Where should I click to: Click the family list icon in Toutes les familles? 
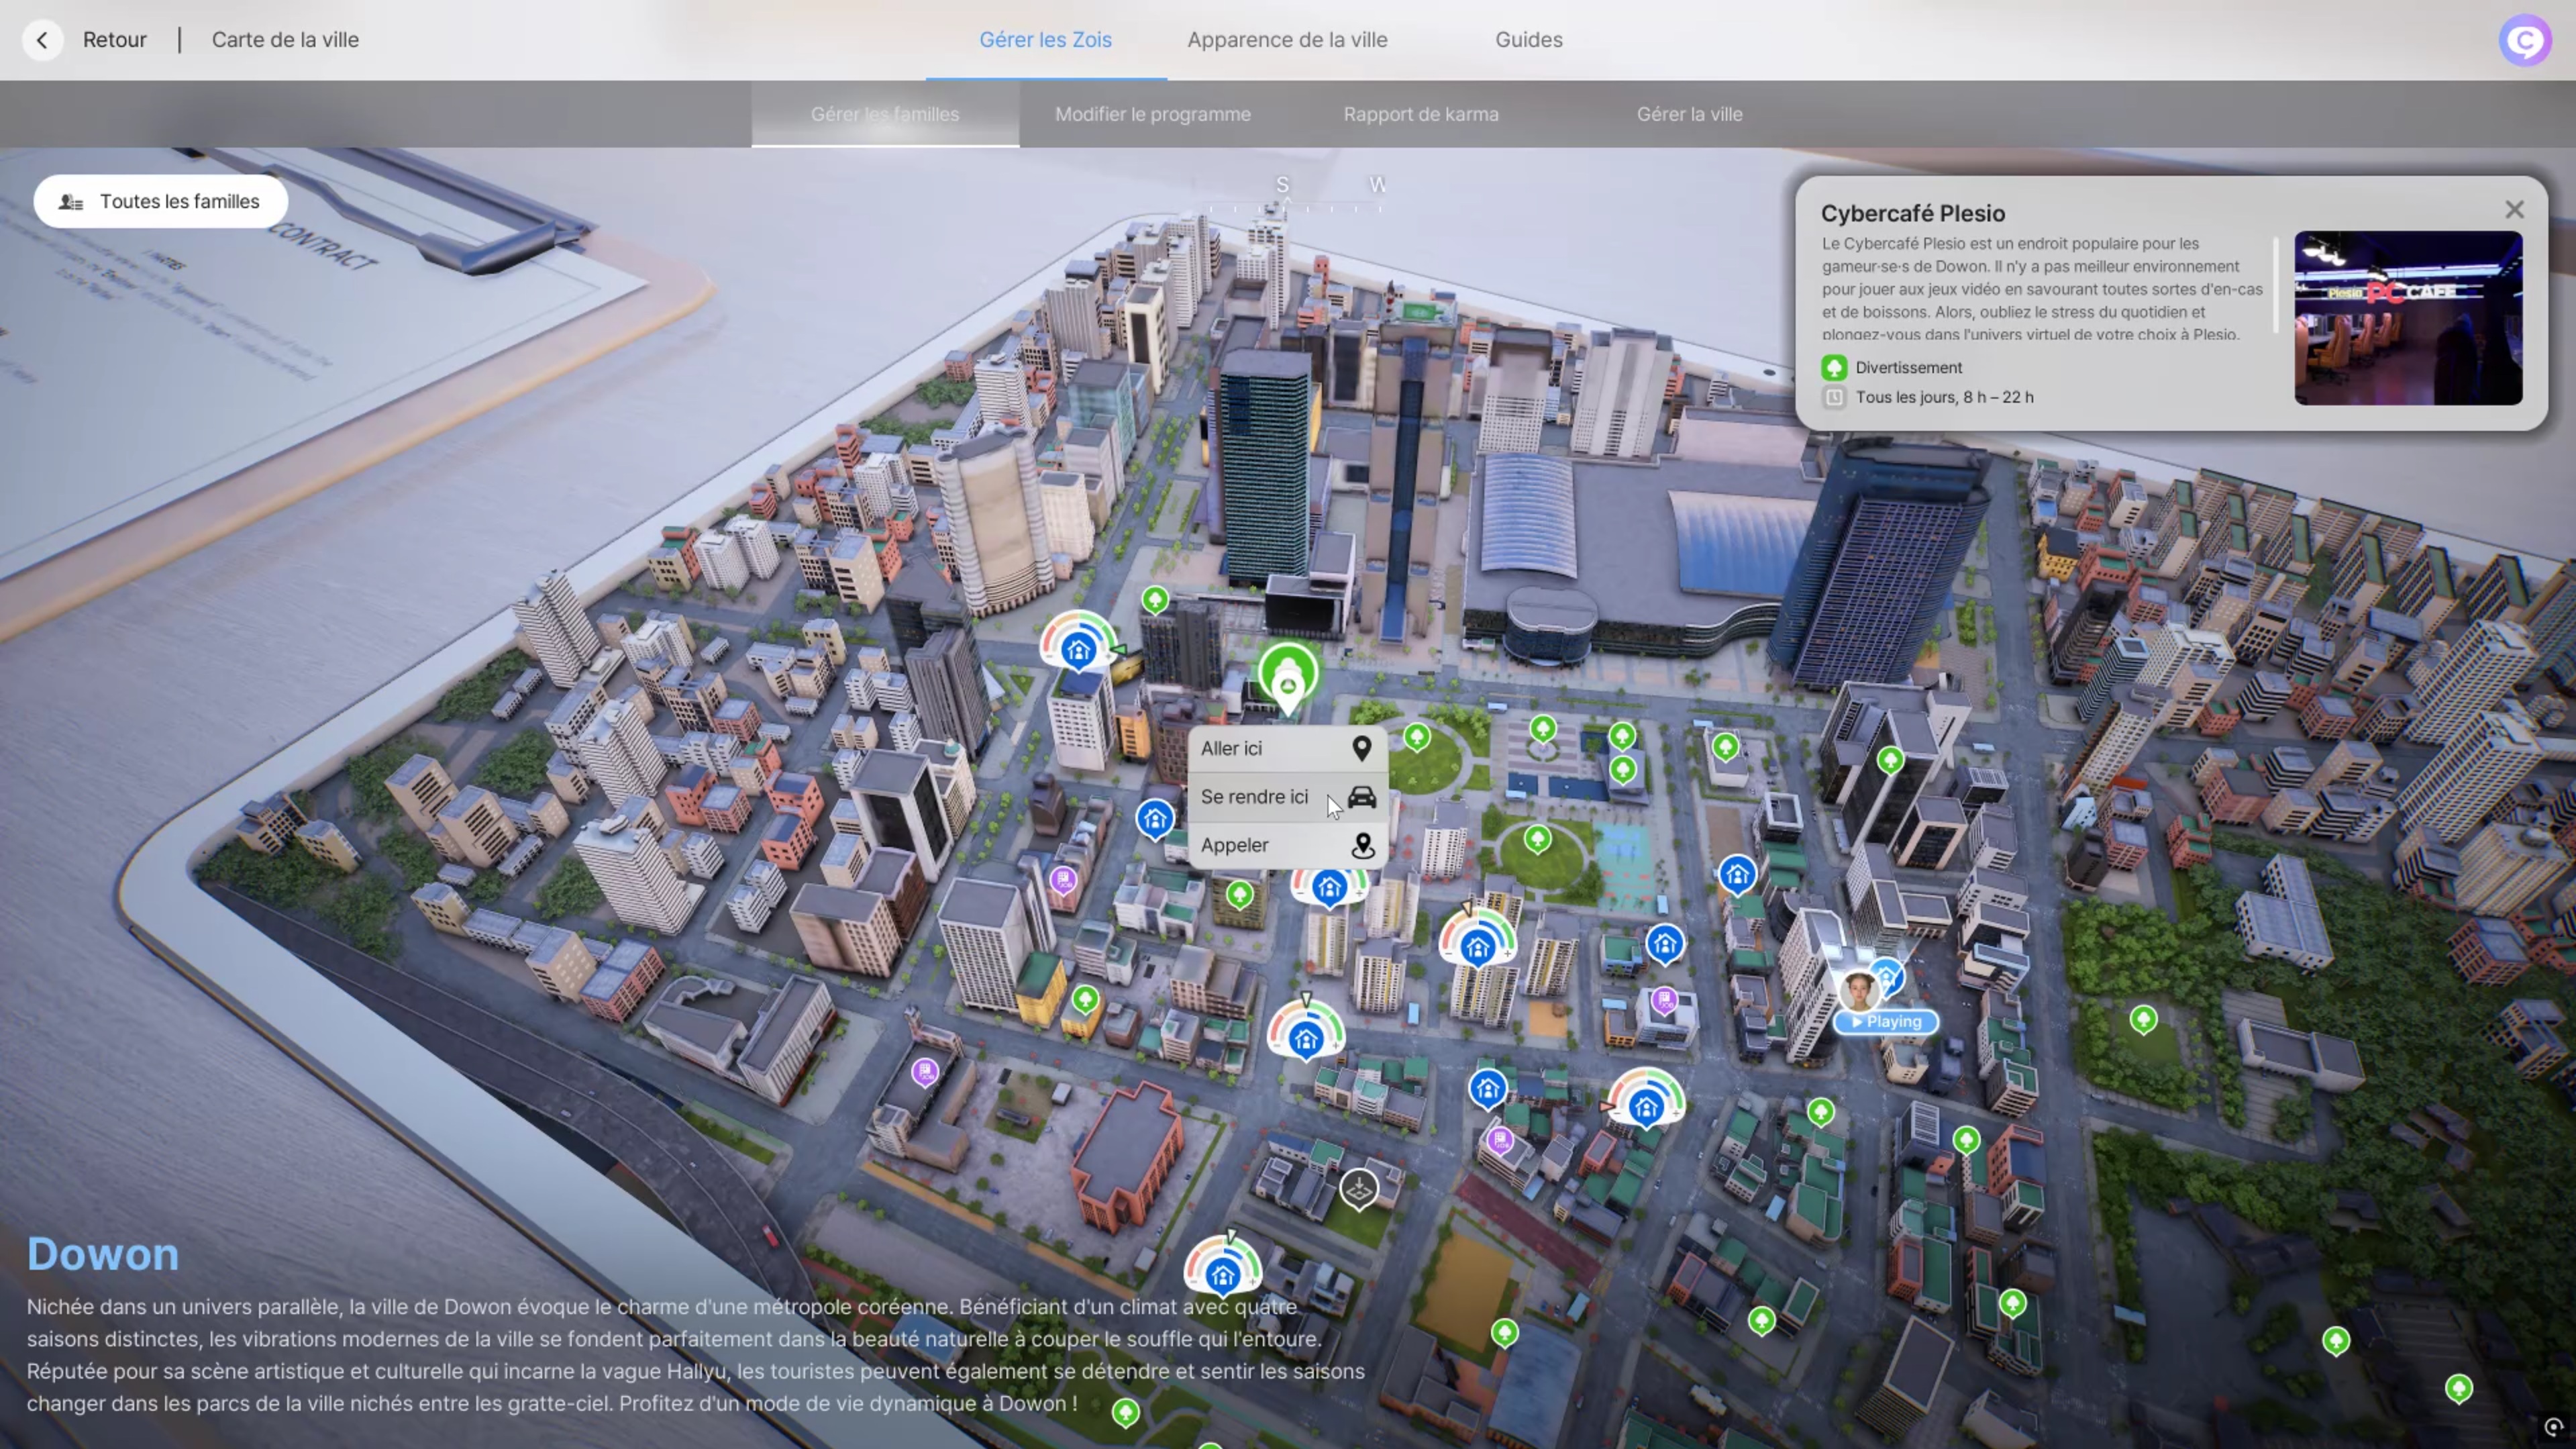tap(71, 202)
